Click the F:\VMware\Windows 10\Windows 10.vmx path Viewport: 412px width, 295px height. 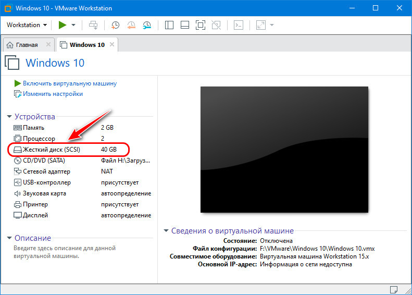(x=317, y=249)
